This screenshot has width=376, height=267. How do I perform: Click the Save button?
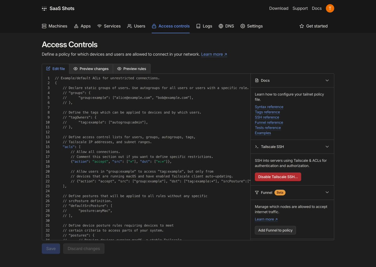[51, 249]
